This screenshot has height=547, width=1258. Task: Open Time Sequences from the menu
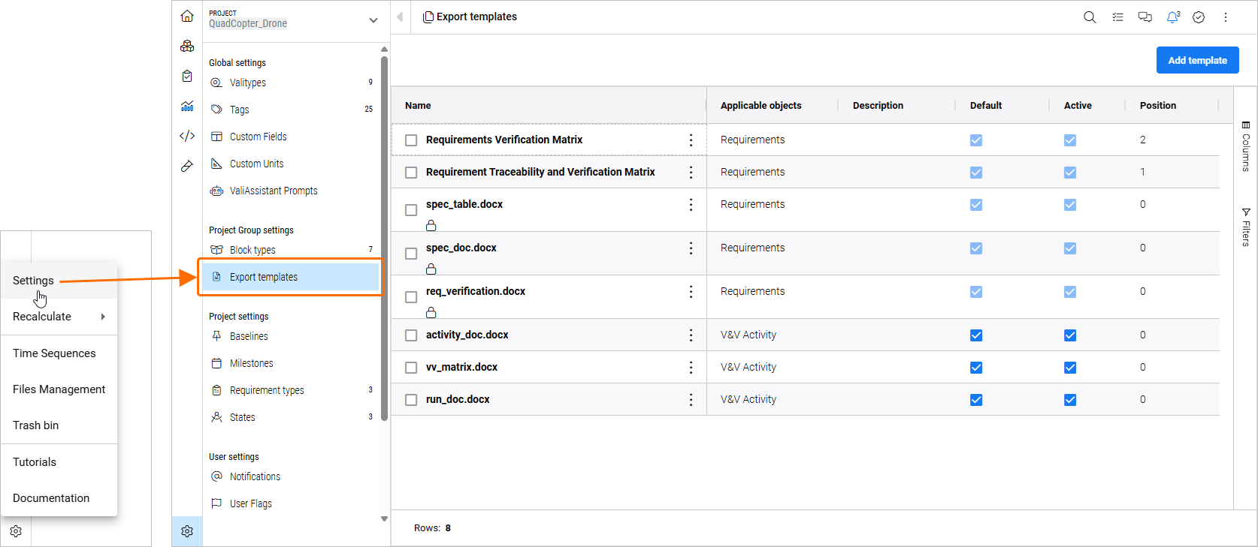pos(54,353)
